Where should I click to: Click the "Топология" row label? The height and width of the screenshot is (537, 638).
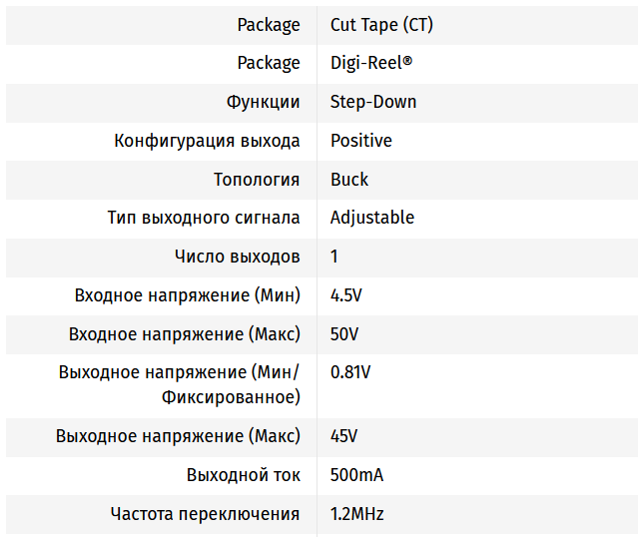(x=257, y=180)
